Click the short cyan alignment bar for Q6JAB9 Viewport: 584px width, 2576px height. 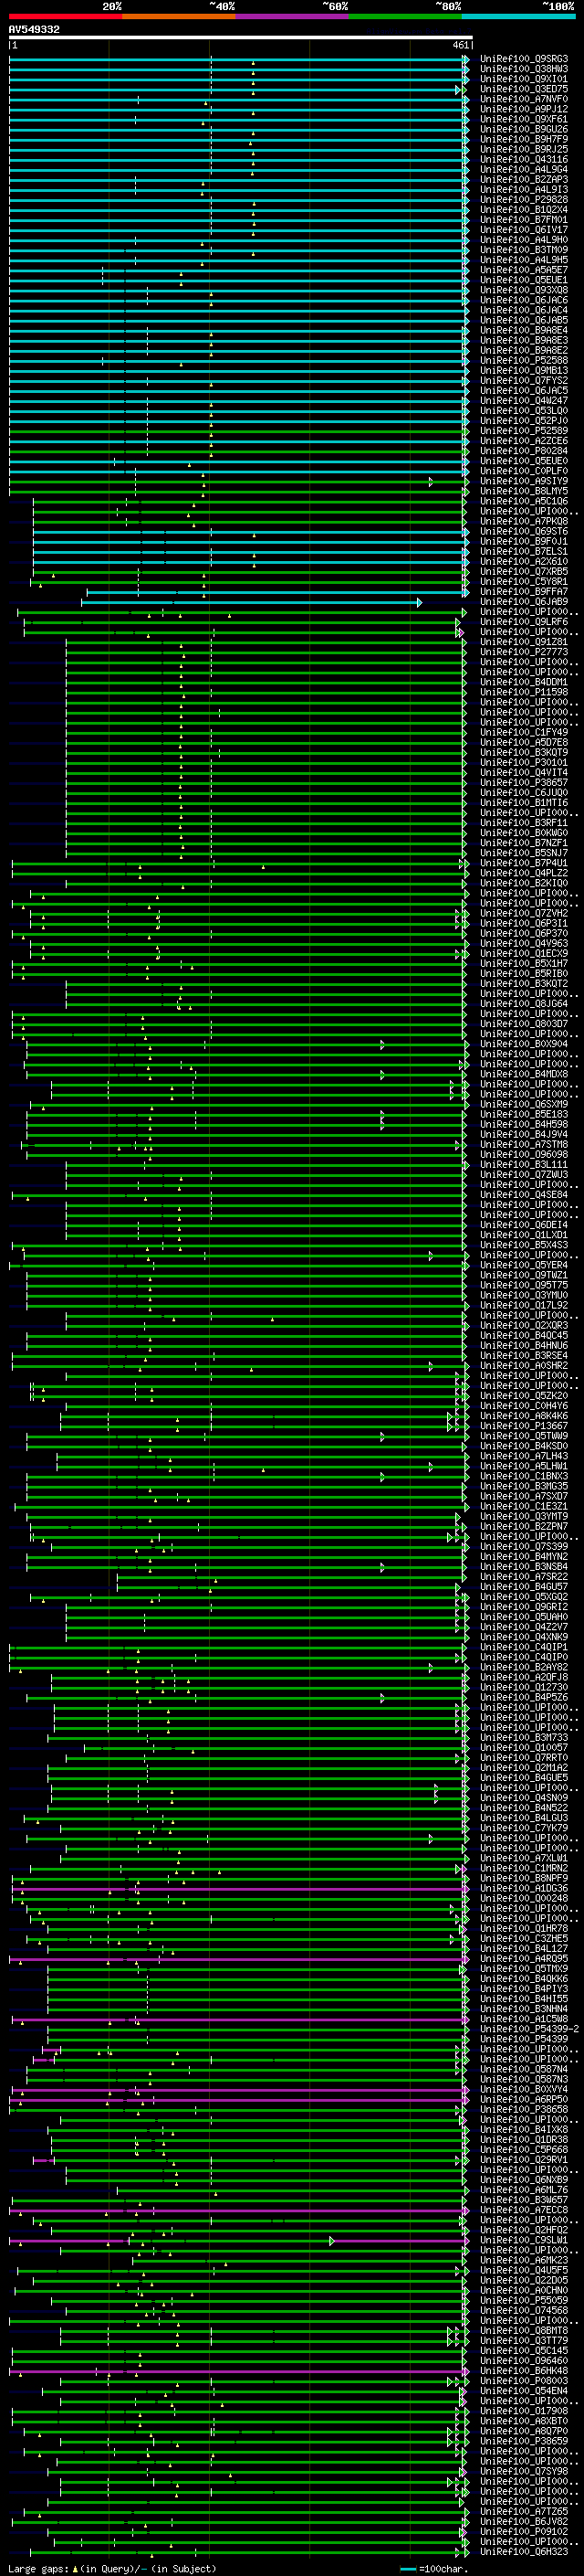pyautogui.click(x=252, y=602)
